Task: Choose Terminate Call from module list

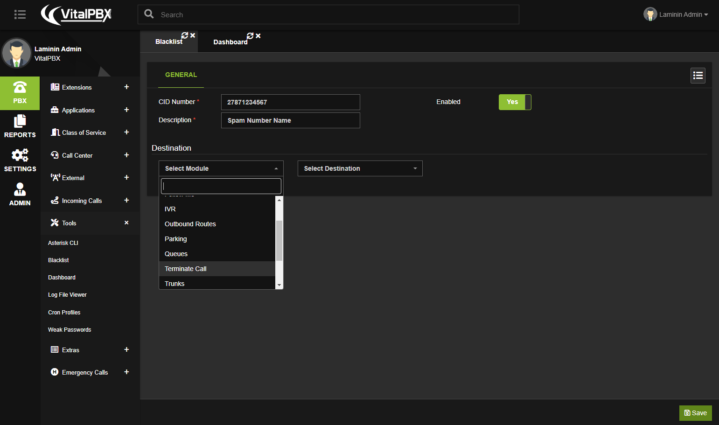Action: click(217, 269)
